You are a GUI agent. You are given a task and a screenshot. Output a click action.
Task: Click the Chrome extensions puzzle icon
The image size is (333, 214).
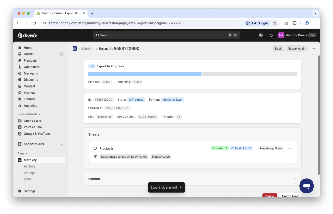tap(294, 23)
